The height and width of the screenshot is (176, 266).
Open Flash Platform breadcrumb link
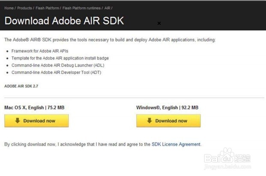[47, 8]
